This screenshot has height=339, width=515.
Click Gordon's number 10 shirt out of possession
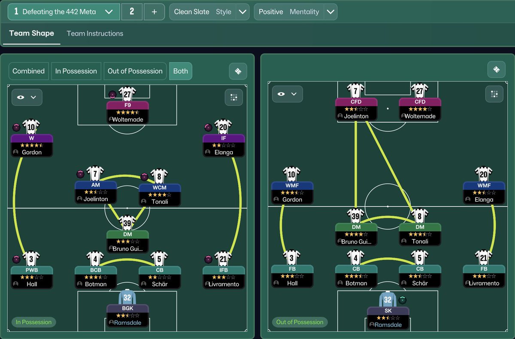292,174
